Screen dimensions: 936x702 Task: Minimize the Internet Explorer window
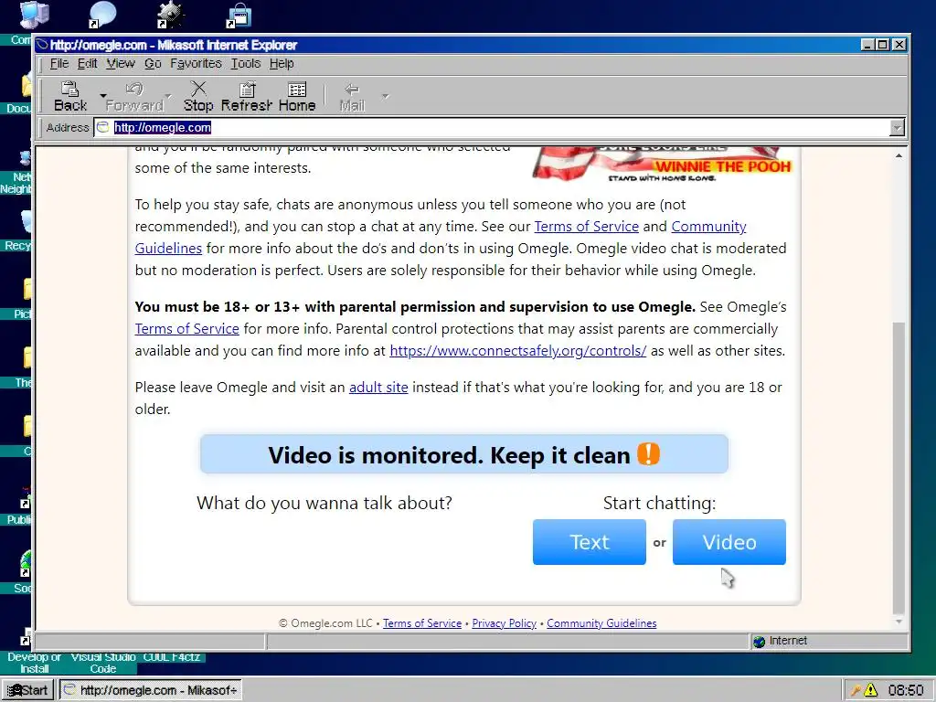867,44
